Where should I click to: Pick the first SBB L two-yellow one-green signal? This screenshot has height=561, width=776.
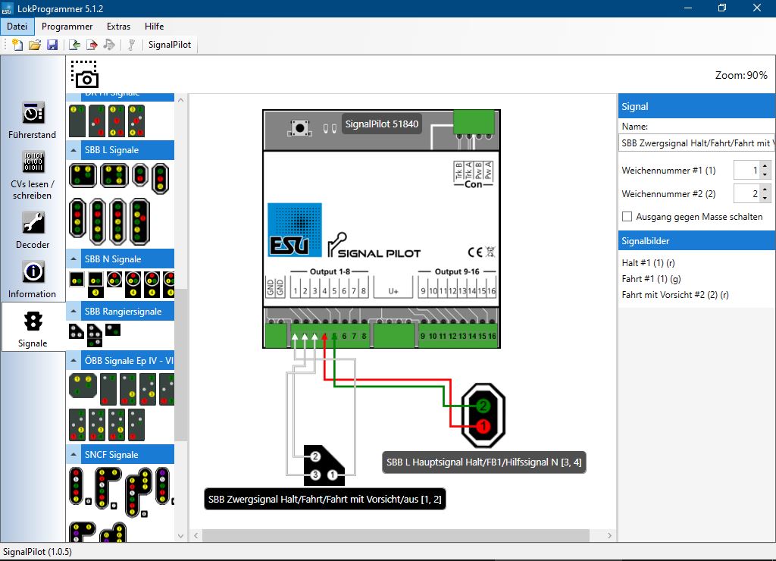coord(83,176)
